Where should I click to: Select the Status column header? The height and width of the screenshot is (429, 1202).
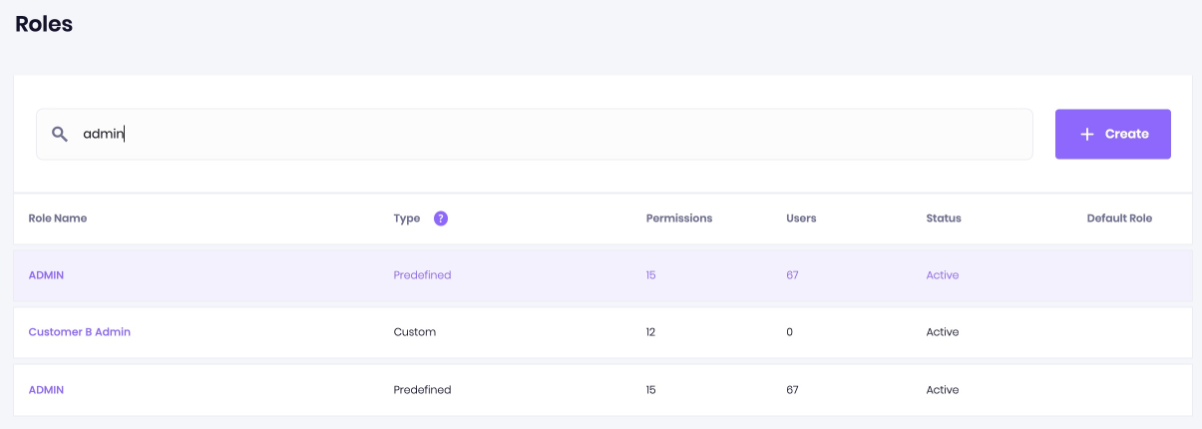pos(944,218)
